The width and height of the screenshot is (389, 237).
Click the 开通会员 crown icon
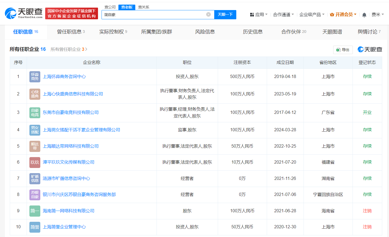point(332,14)
